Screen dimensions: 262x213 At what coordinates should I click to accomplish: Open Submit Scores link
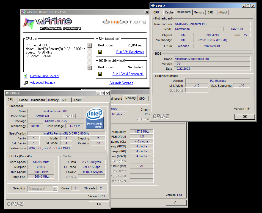pyautogui.click(x=121, y=83)
